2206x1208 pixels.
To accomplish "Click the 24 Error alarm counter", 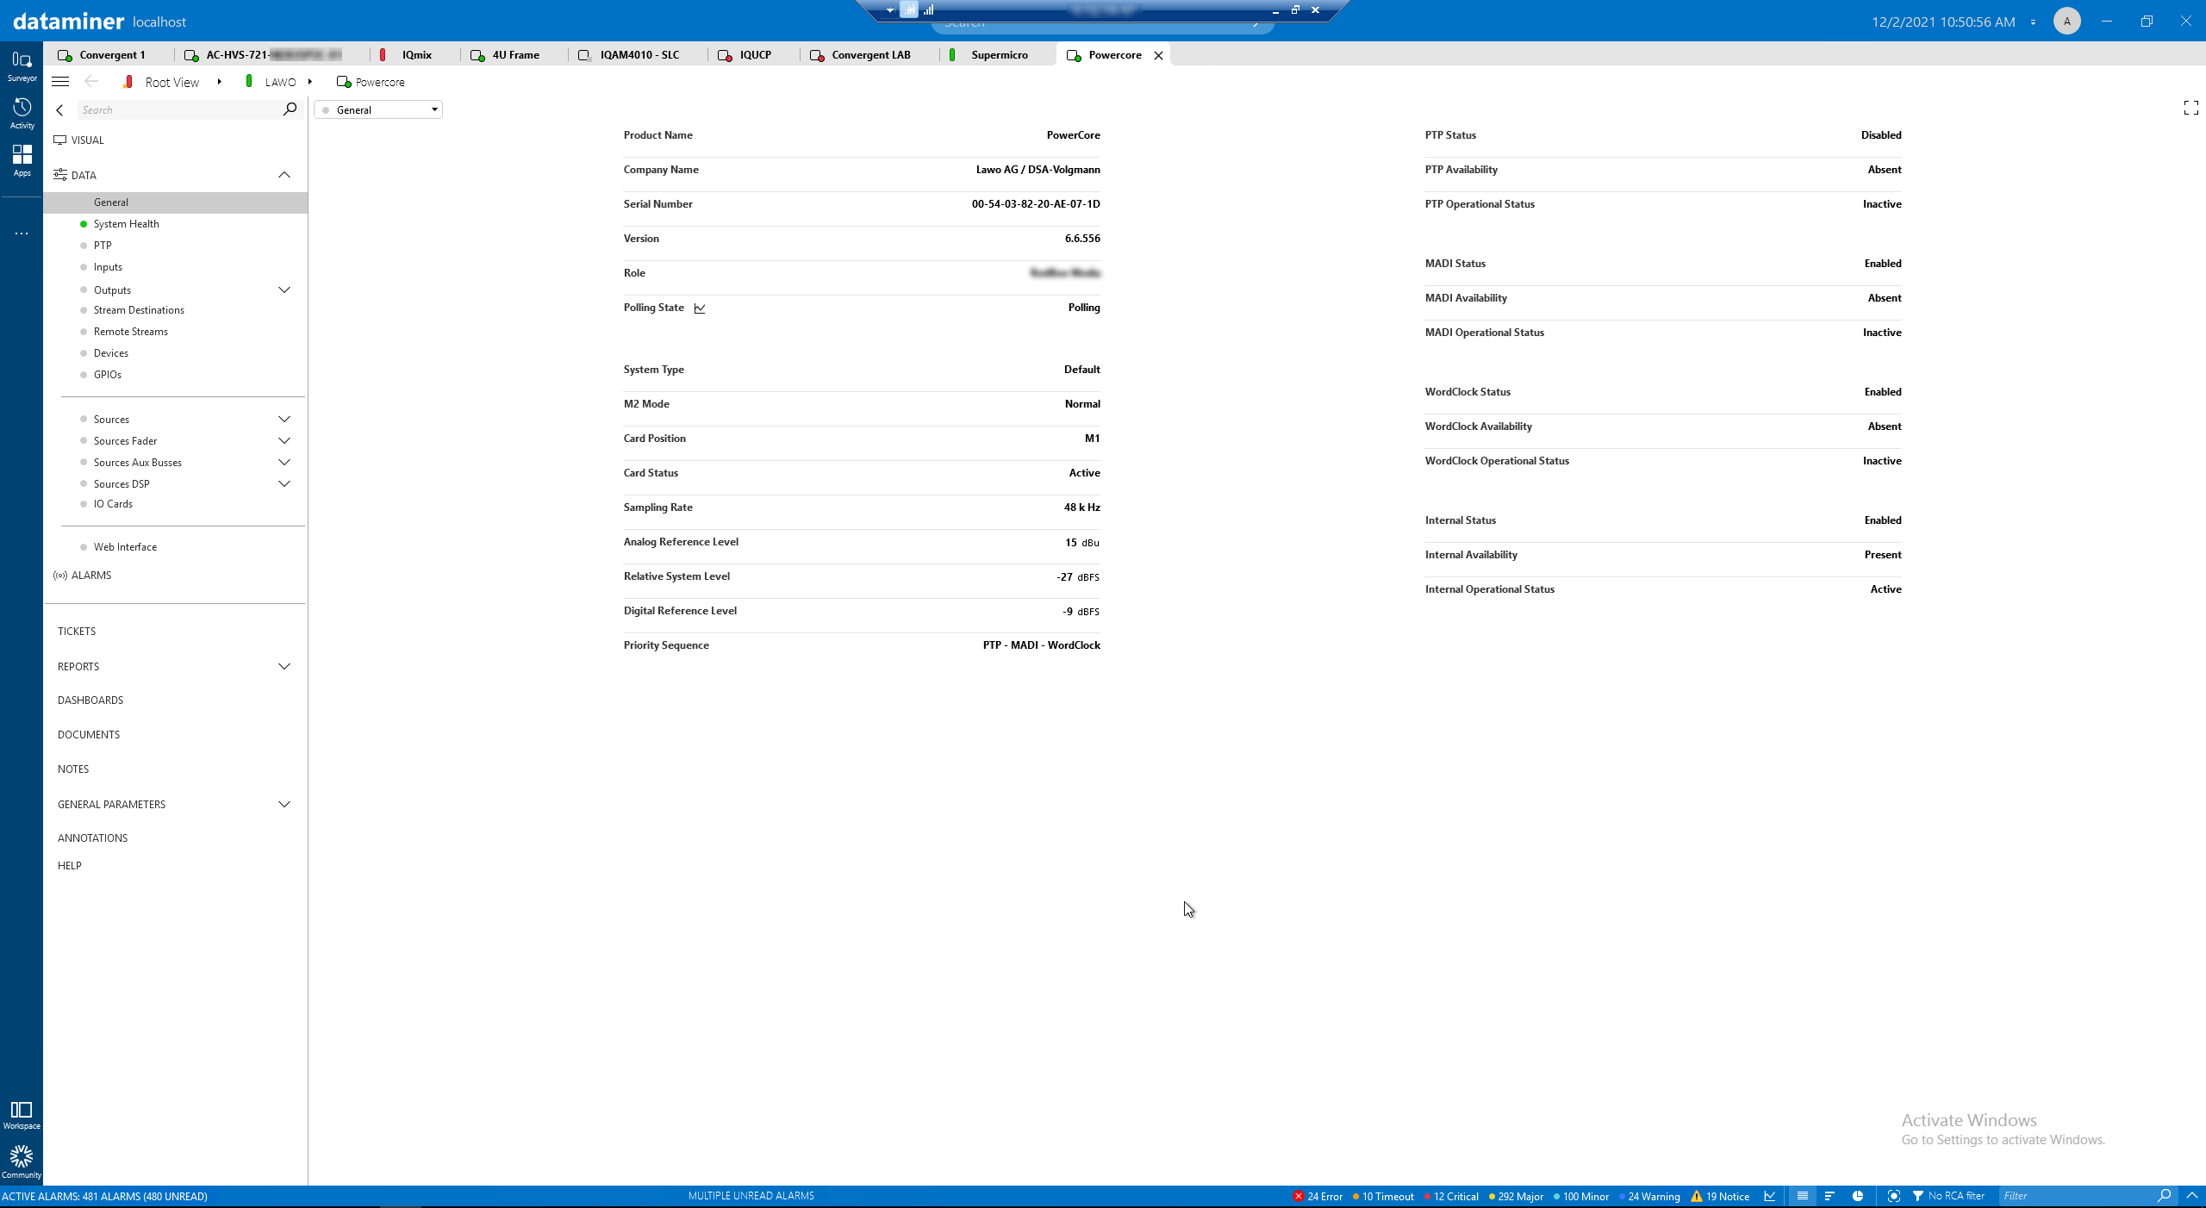I will (1318, 1197).
